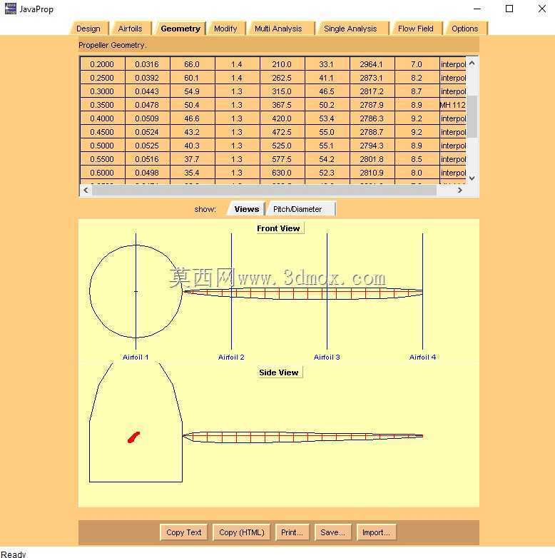555x558 pixels.
Task: Select the cell with value 0.4000
Action: click(103, 118)
